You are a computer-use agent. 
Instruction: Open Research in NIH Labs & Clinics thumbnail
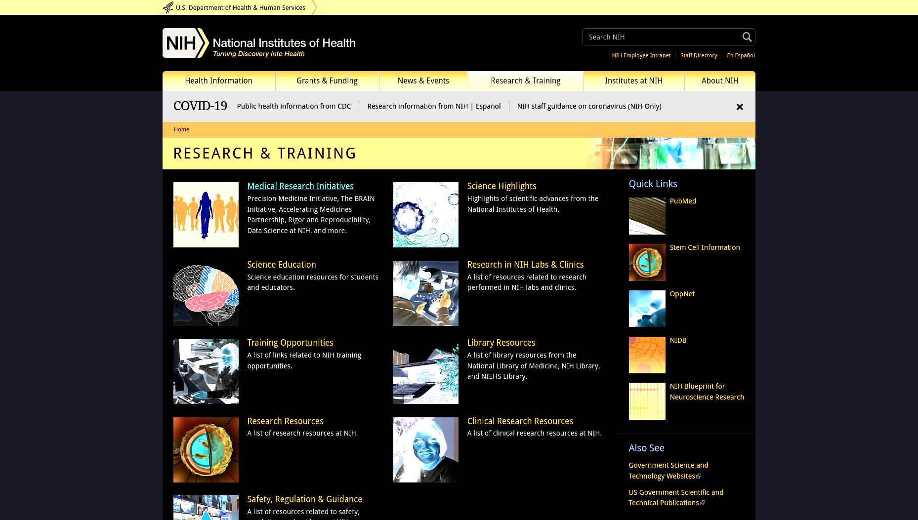pos(425,293)
